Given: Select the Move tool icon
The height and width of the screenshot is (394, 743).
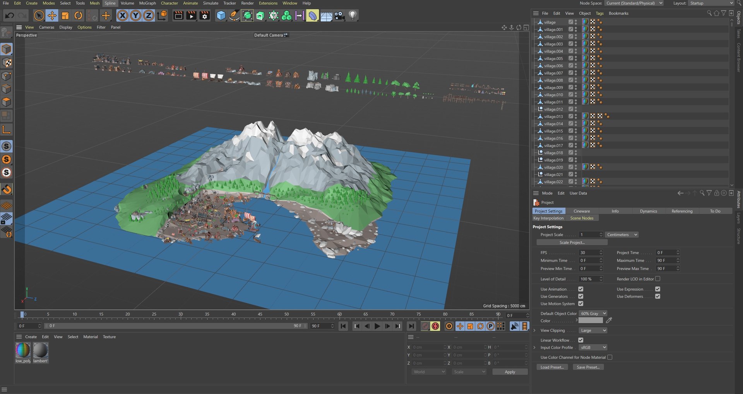Looking at the screenshot, I should [52, 16].
